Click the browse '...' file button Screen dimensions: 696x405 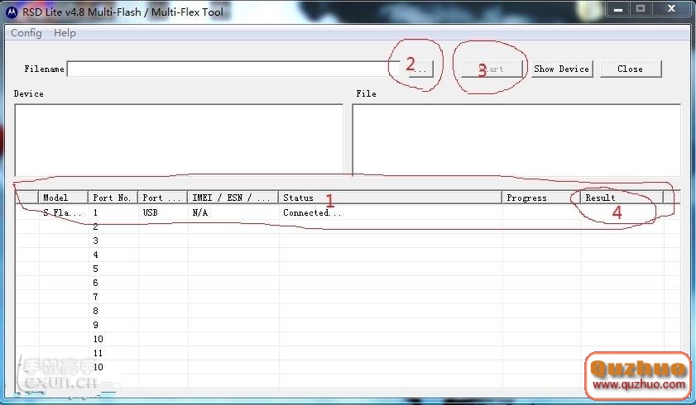[420, 69]
